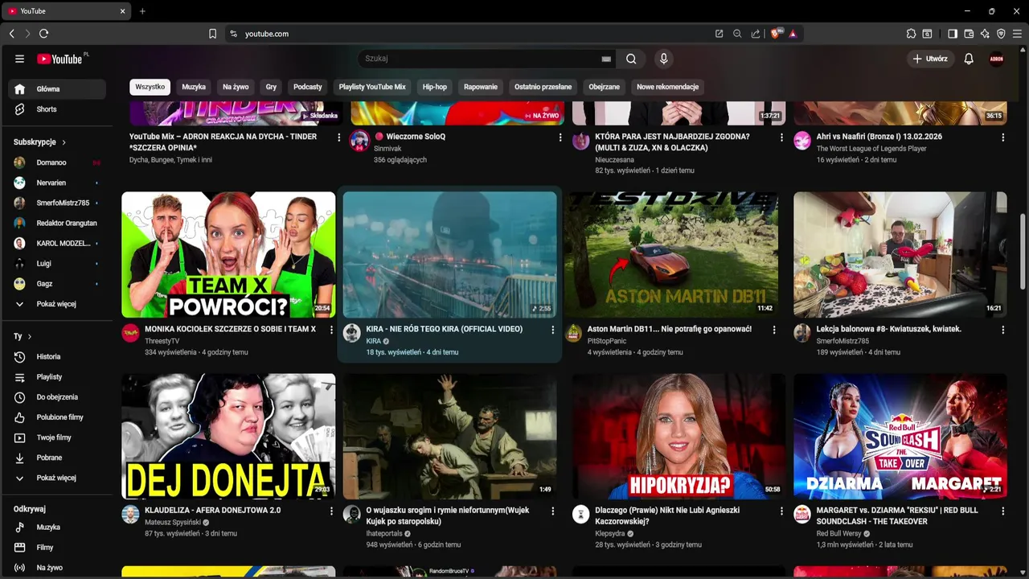Open Playlisty in the sidebar
Image resolution: width=1029 pixels, height=579 pixels.
[56, 377]
